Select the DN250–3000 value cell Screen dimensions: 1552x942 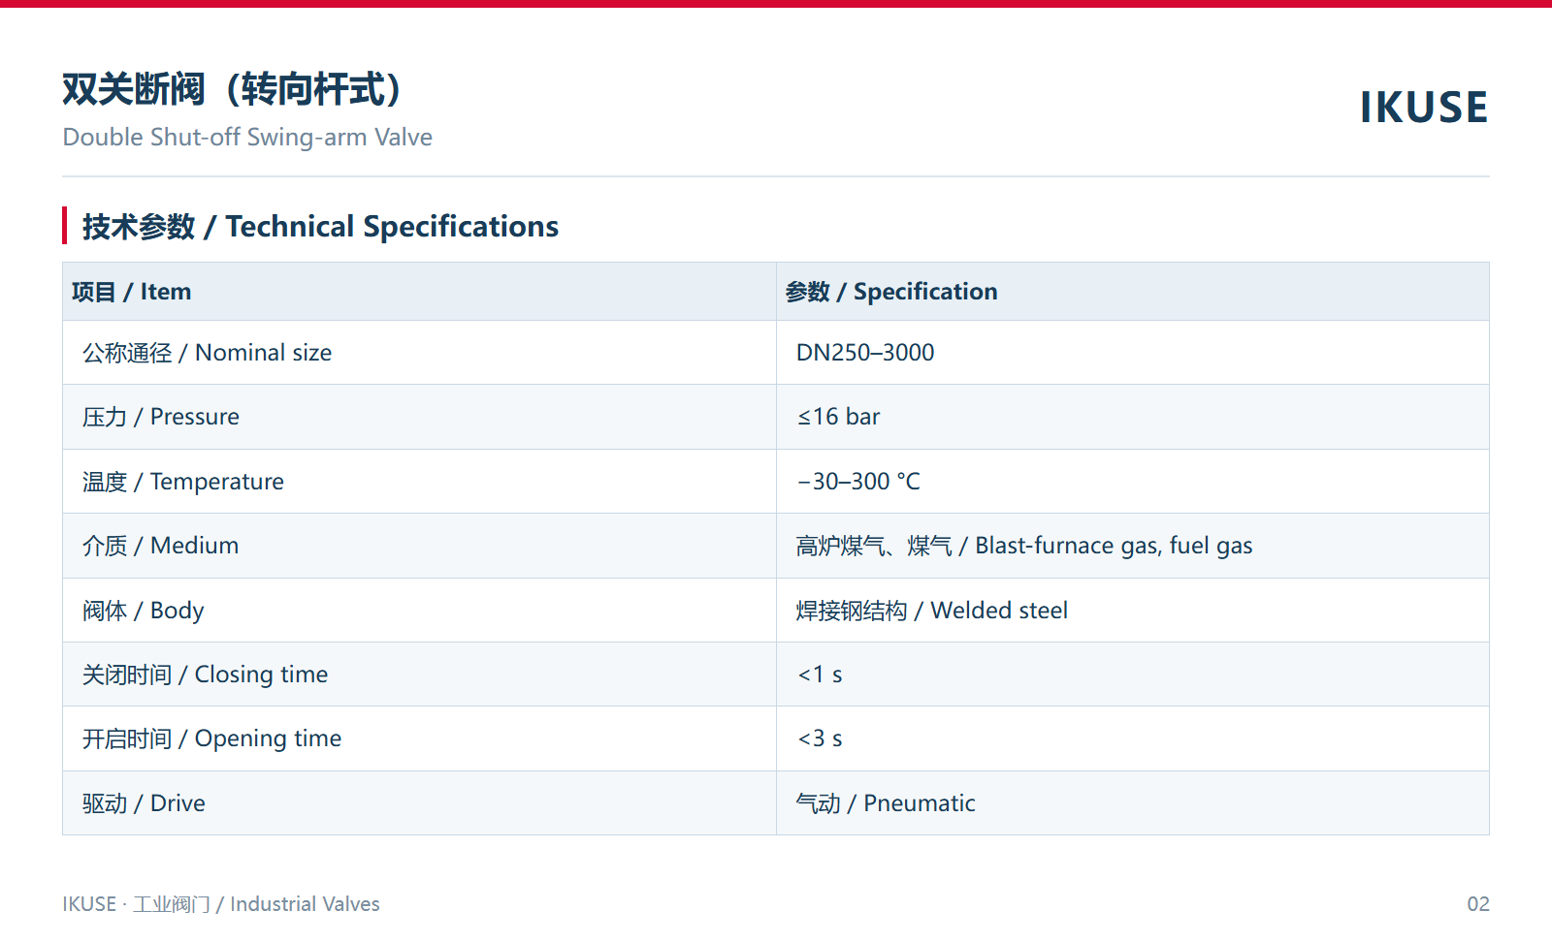(1133, 353)
